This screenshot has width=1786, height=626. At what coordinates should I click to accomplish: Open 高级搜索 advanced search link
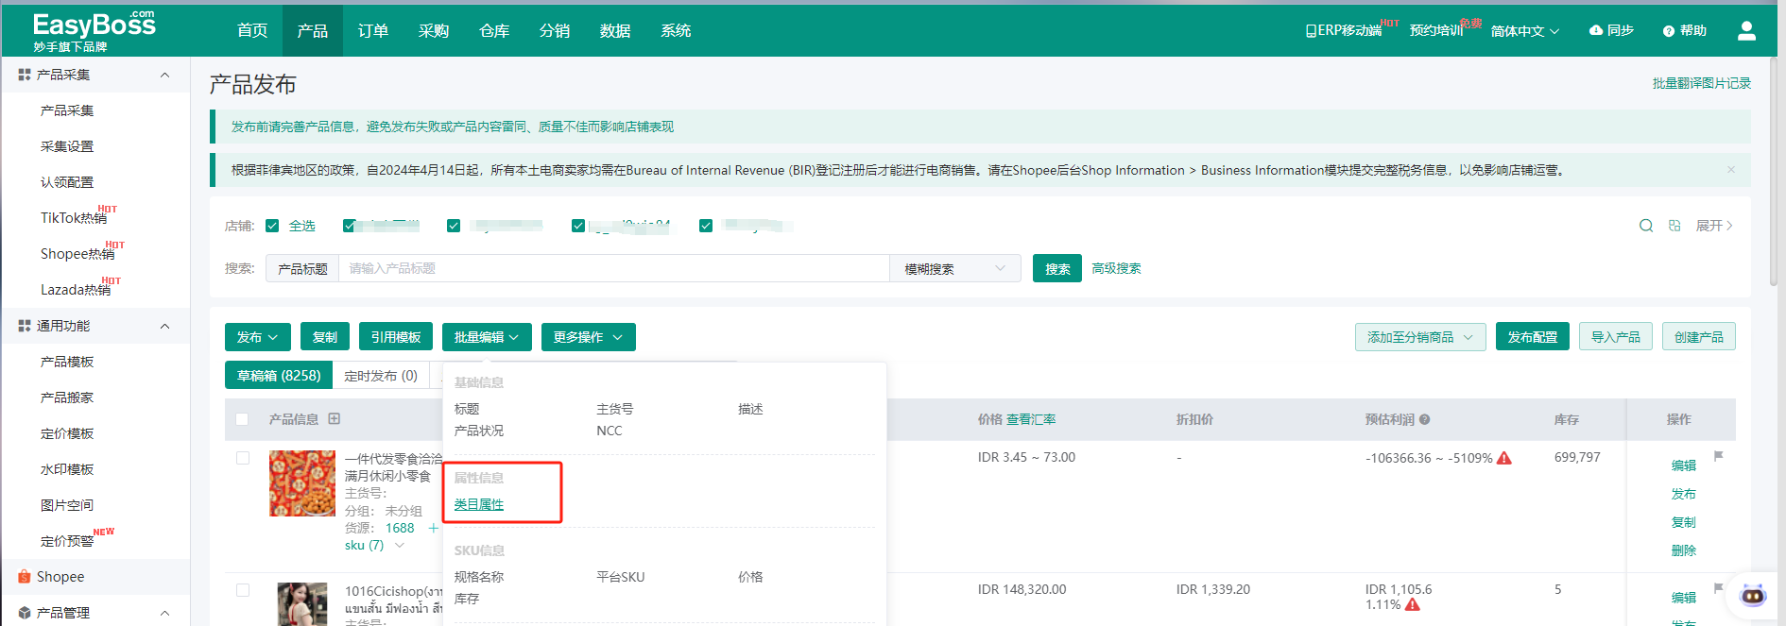coord(1116,269)
